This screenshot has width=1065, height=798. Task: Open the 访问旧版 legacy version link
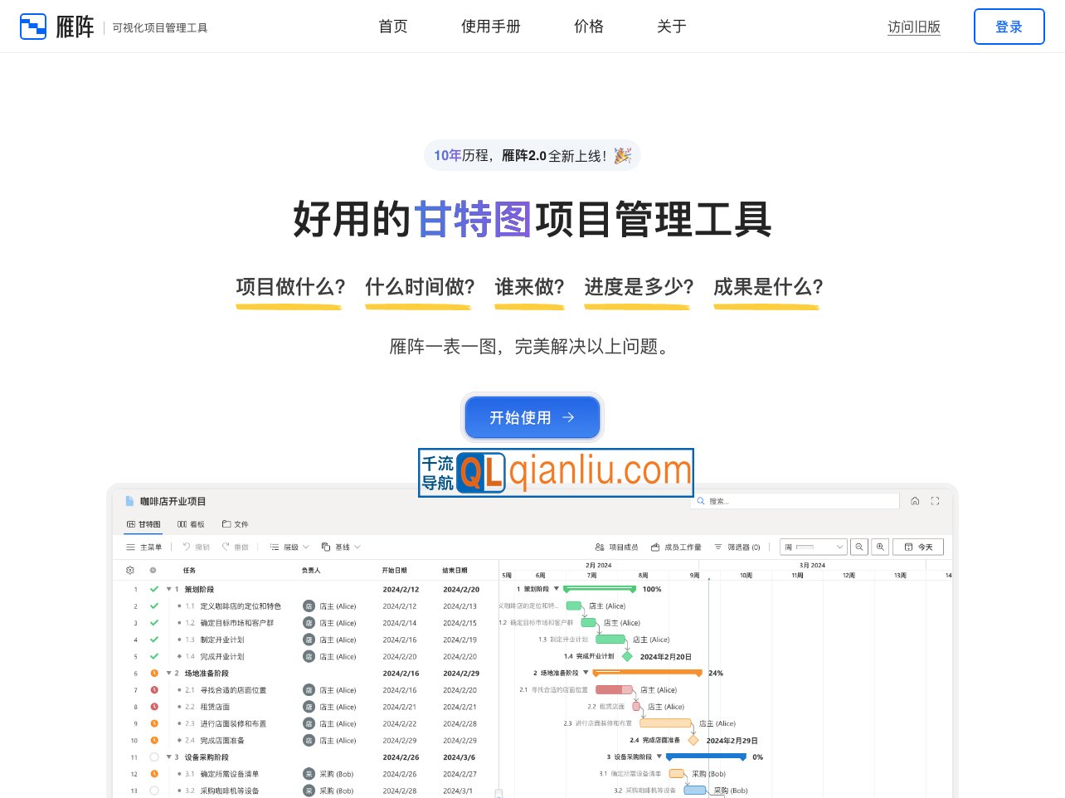pyautogui.click(x=914, y=27)
